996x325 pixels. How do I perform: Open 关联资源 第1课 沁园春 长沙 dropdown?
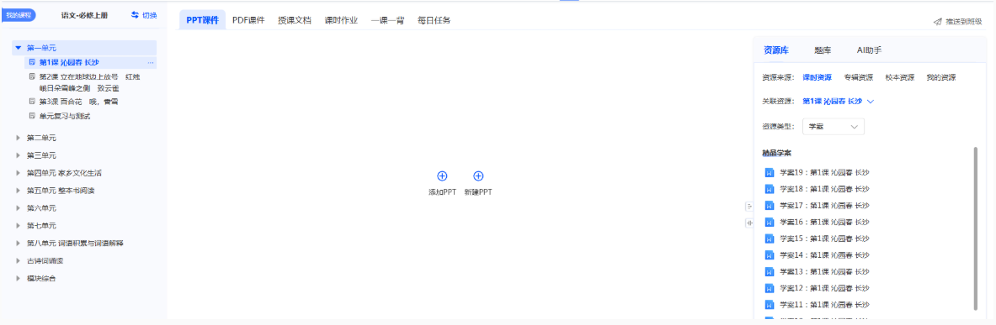point(839,102)
